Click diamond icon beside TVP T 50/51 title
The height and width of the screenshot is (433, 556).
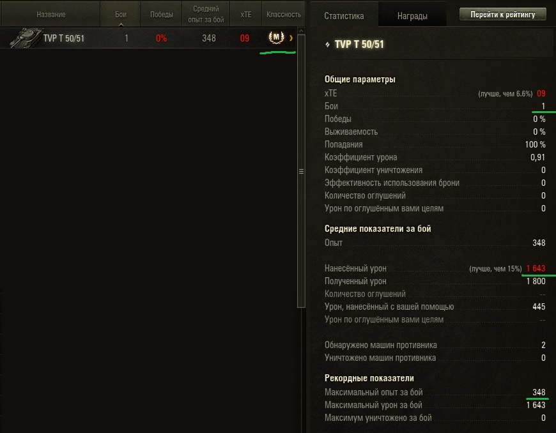327,44
